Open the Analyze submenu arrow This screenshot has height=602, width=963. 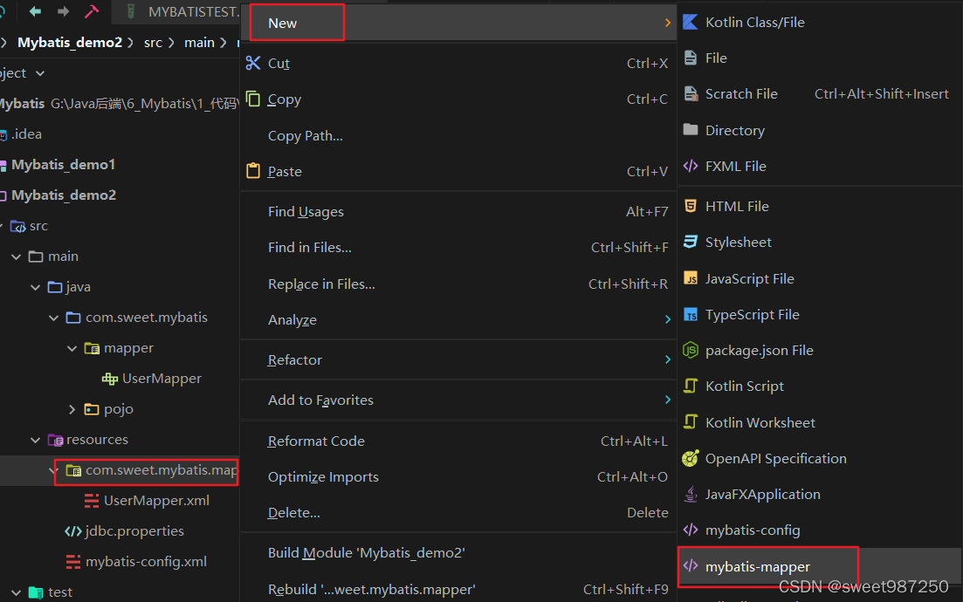pos(668,319)
